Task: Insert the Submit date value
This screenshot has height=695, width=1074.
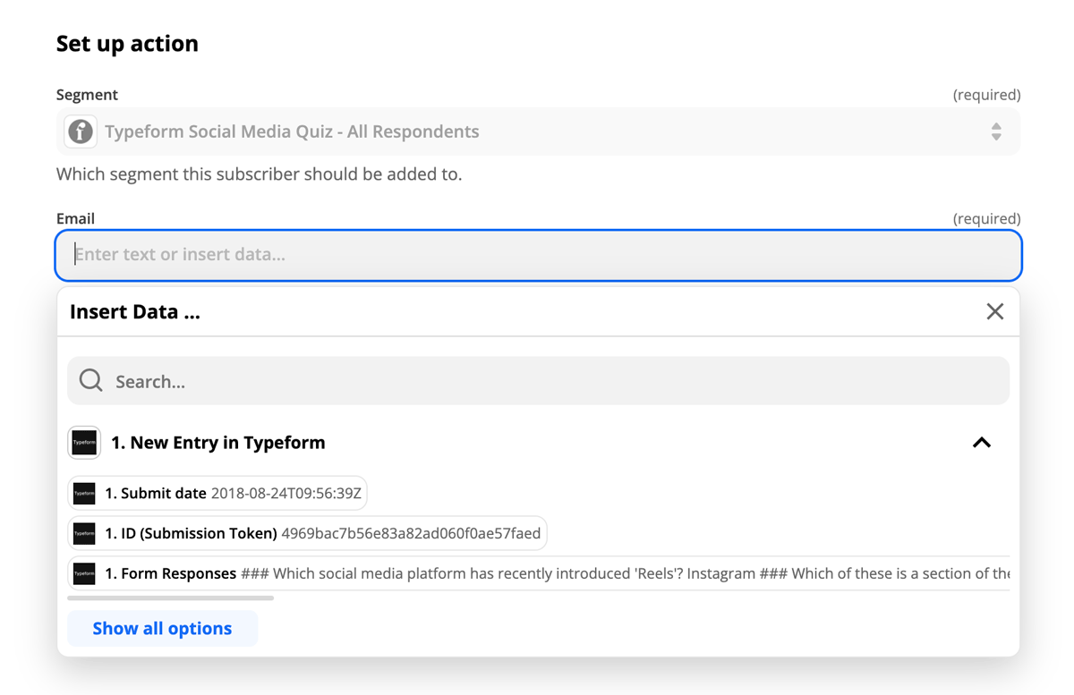Action: (233, 493)
